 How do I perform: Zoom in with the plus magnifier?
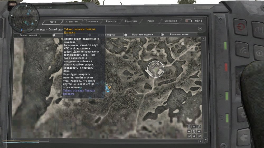pos(199,136)
